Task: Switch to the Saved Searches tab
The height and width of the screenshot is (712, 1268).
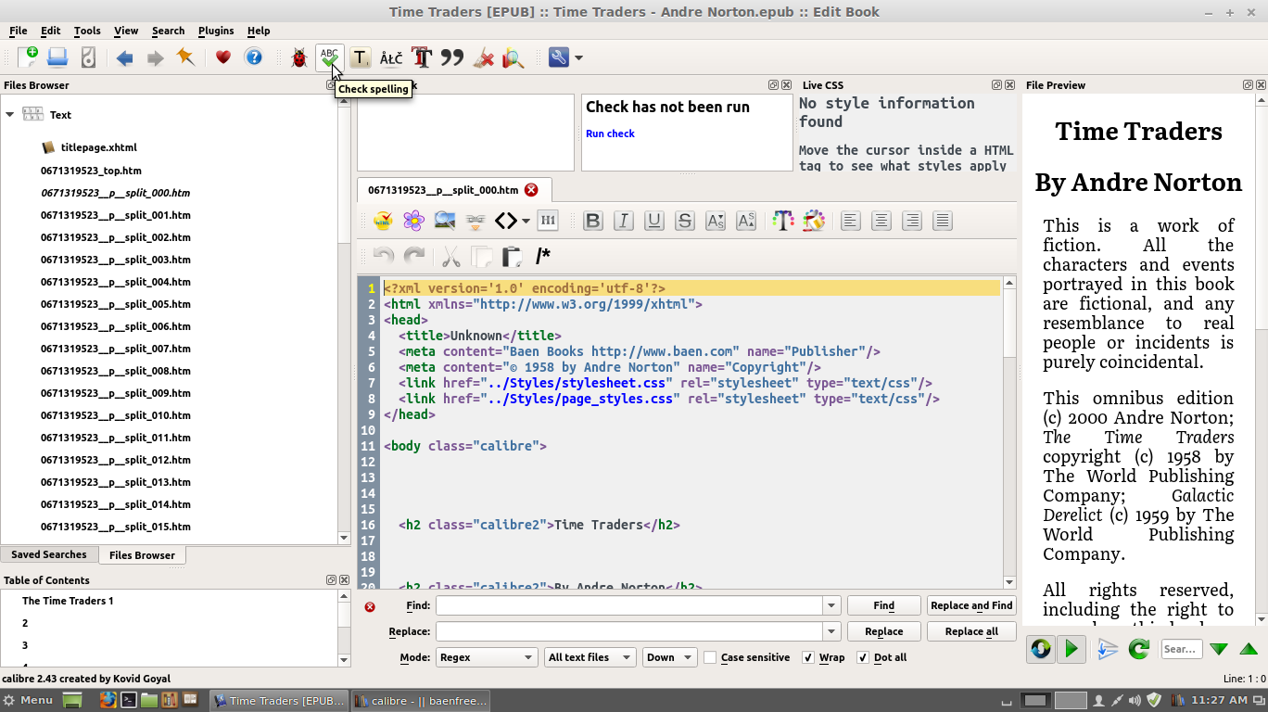Action: click(48, 554)
